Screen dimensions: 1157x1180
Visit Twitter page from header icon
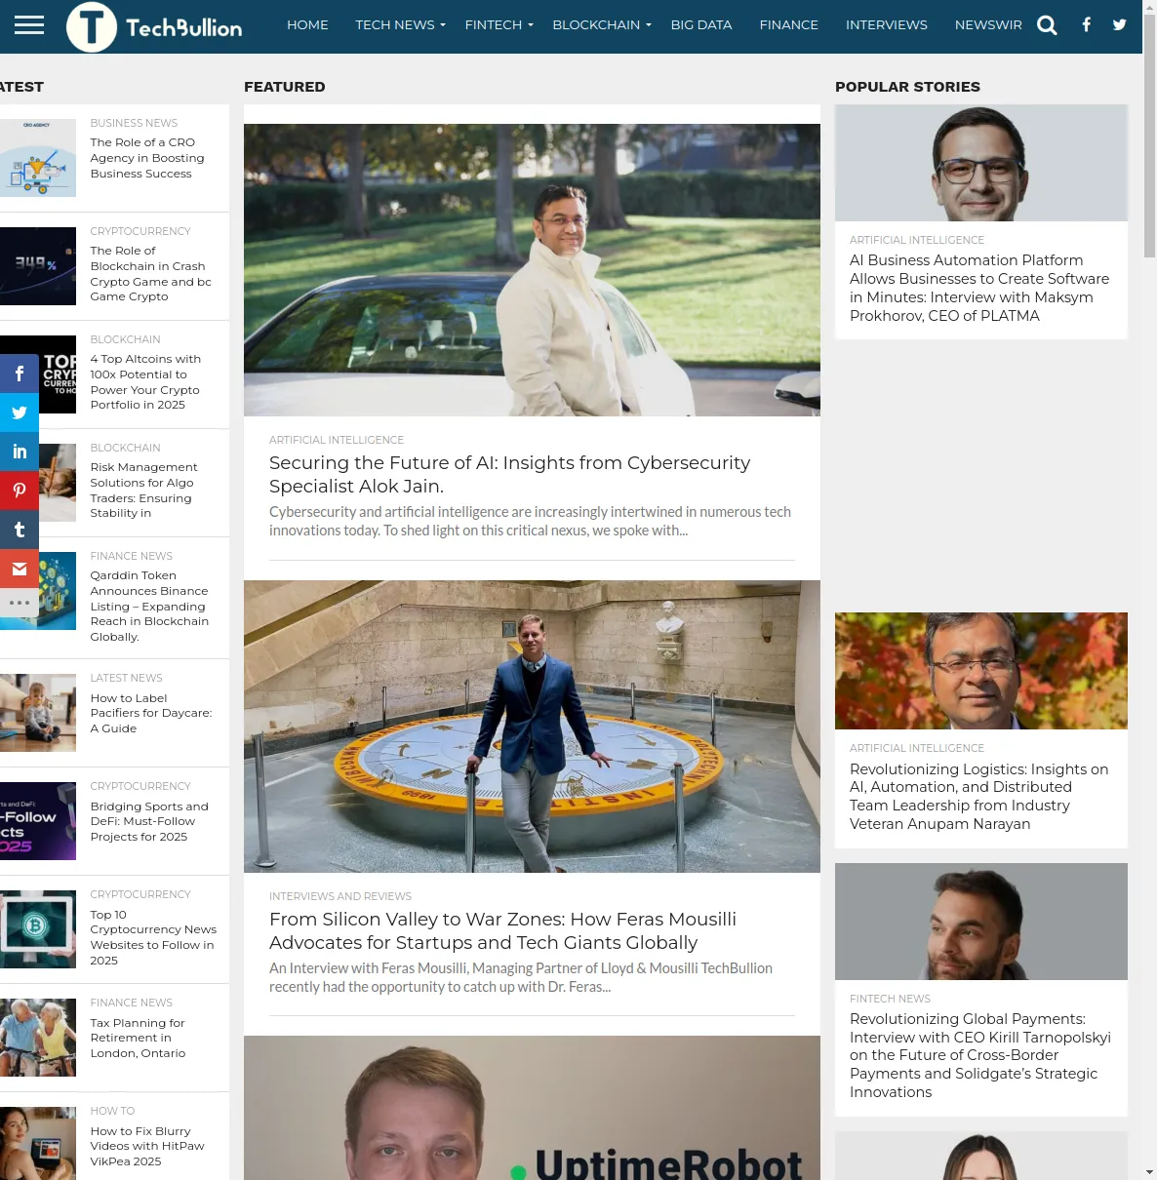click(x=1120, y=25)
